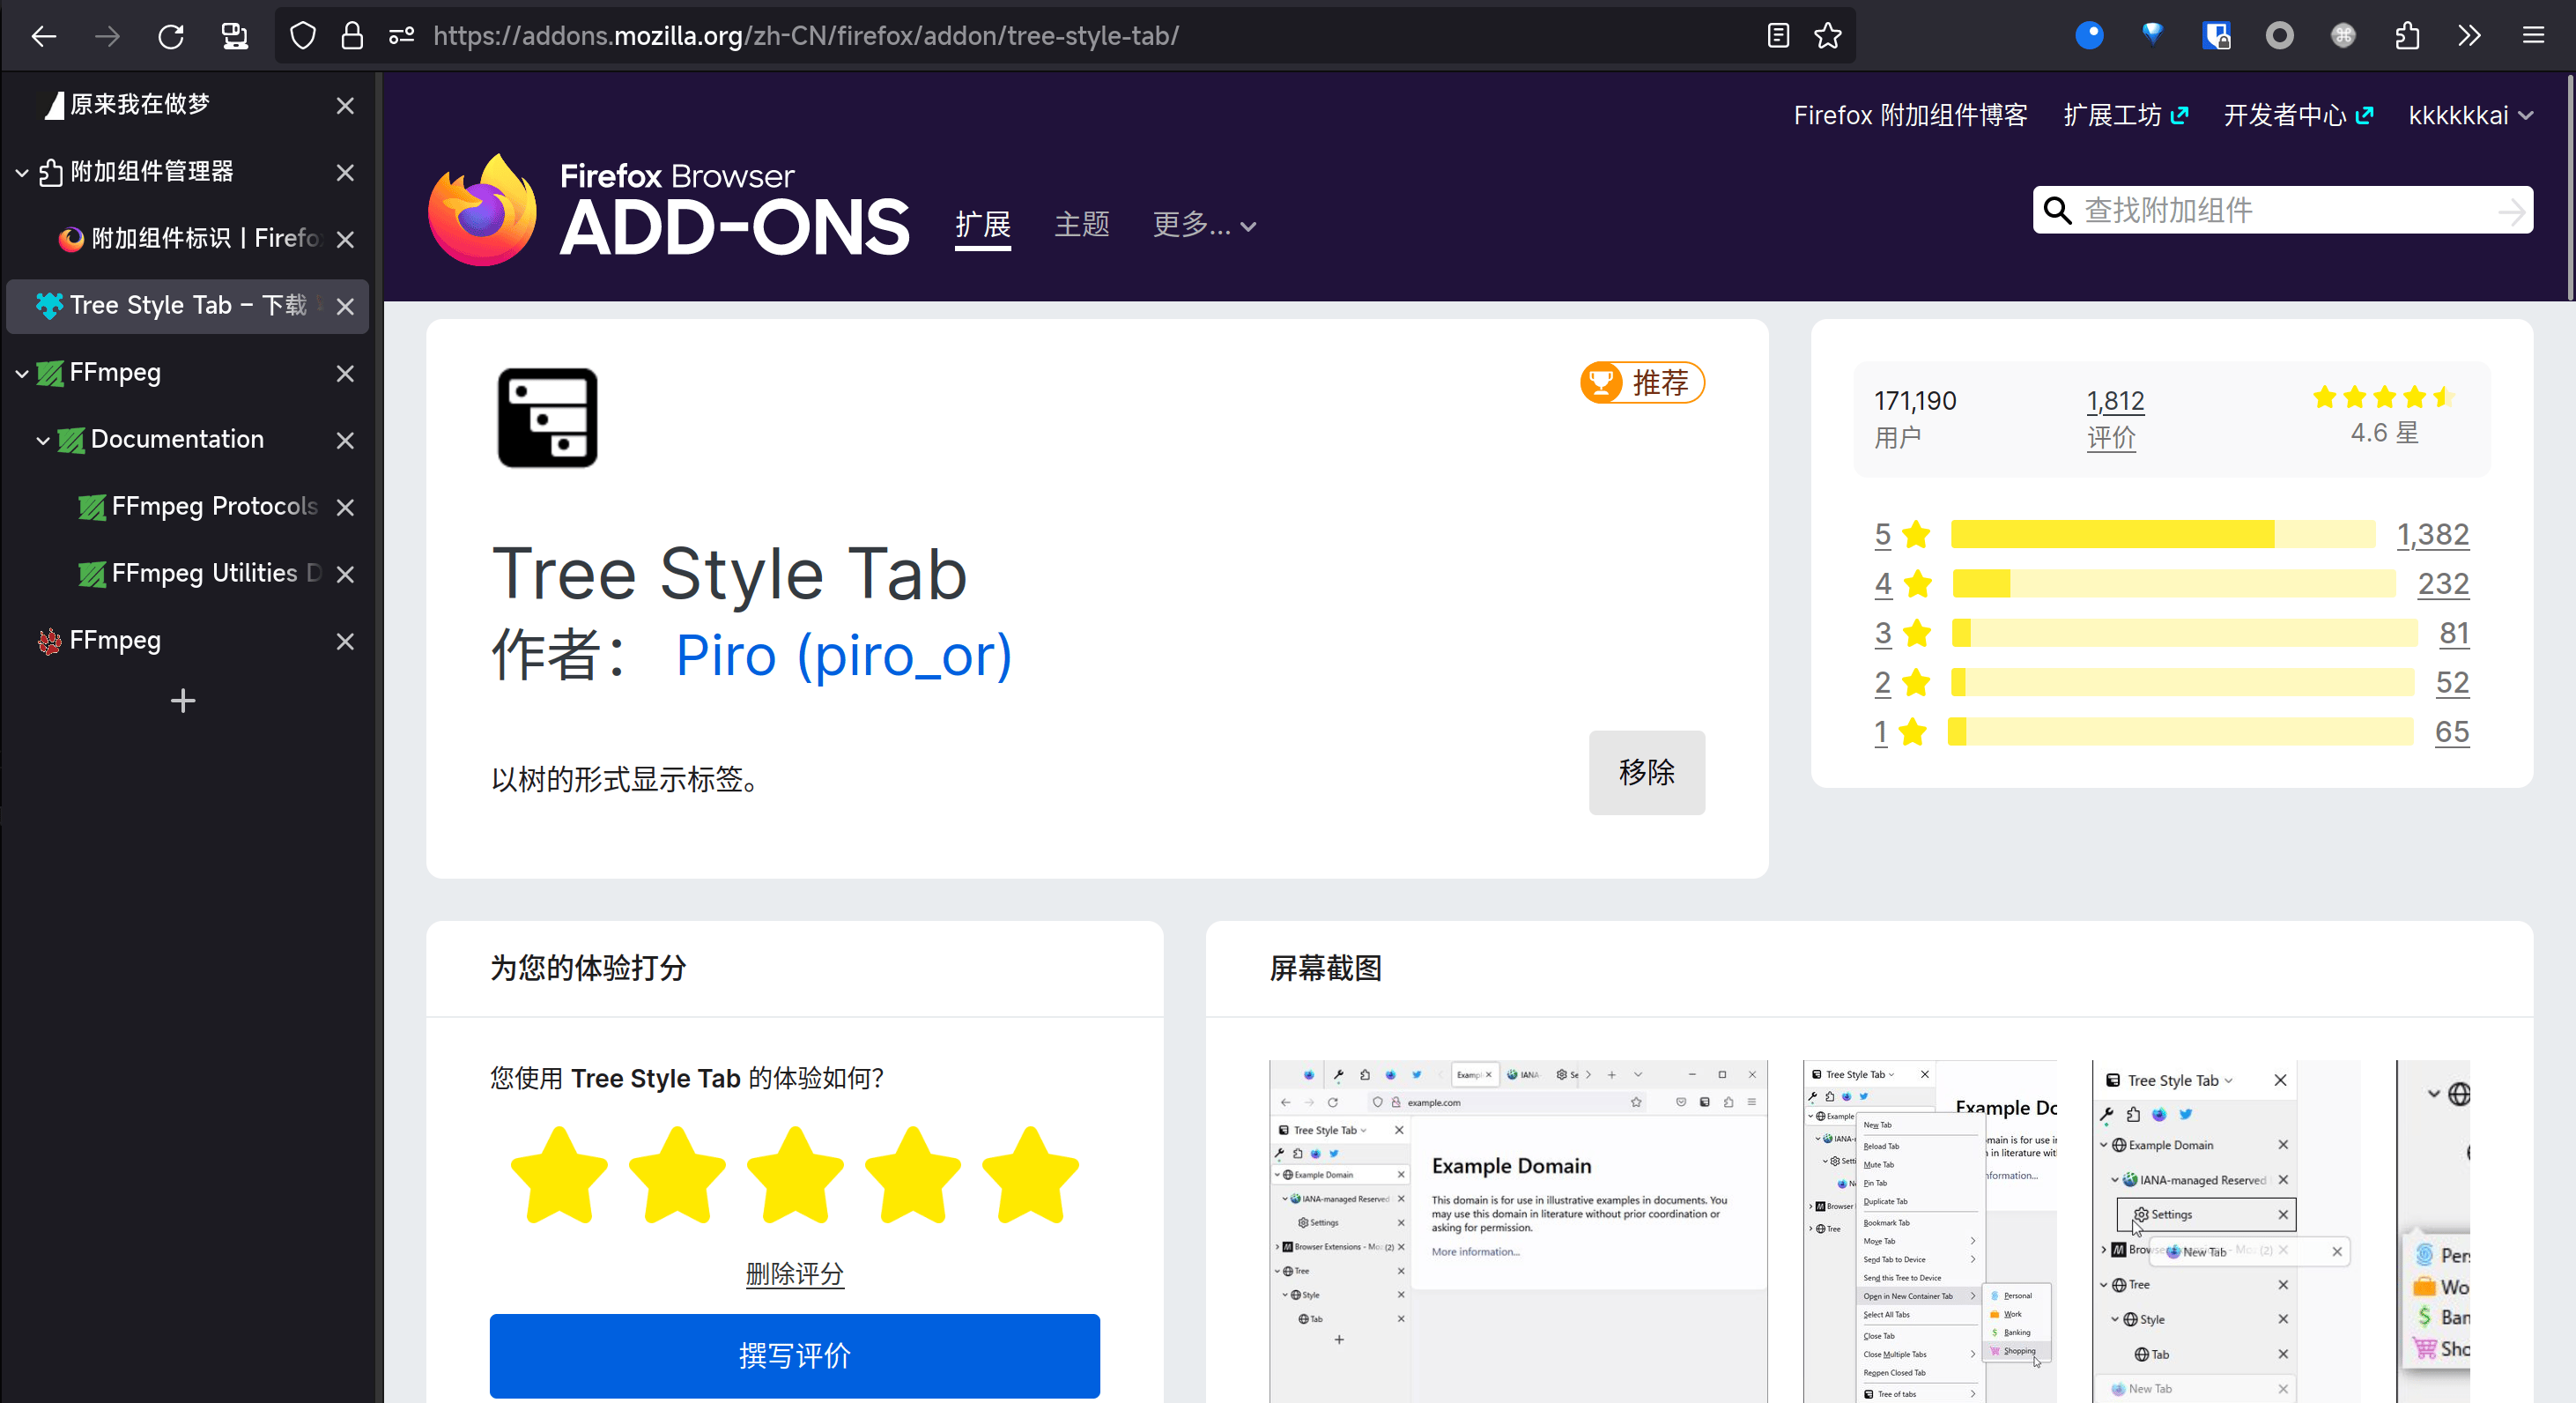Click the 3-star rating bar
The width and height of the screenshot is (2576, 1403).
pyautogui.click(x=2185, y=633)
